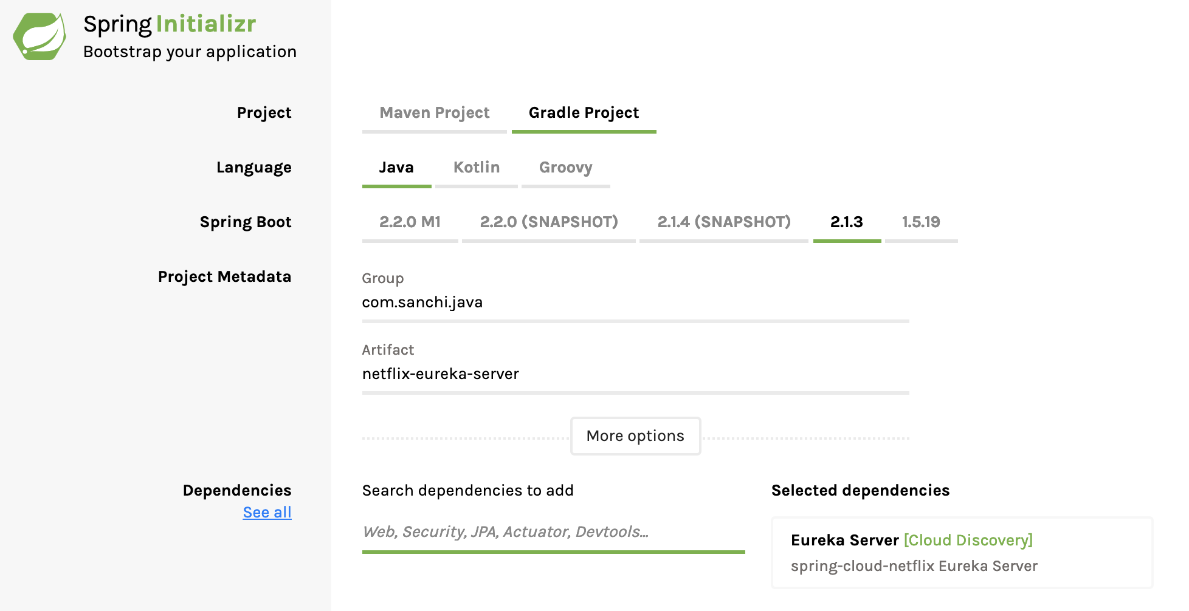Screen dimensions: 1189x611
Task: Open the See all dependencies link
Action: click(267, 513)
